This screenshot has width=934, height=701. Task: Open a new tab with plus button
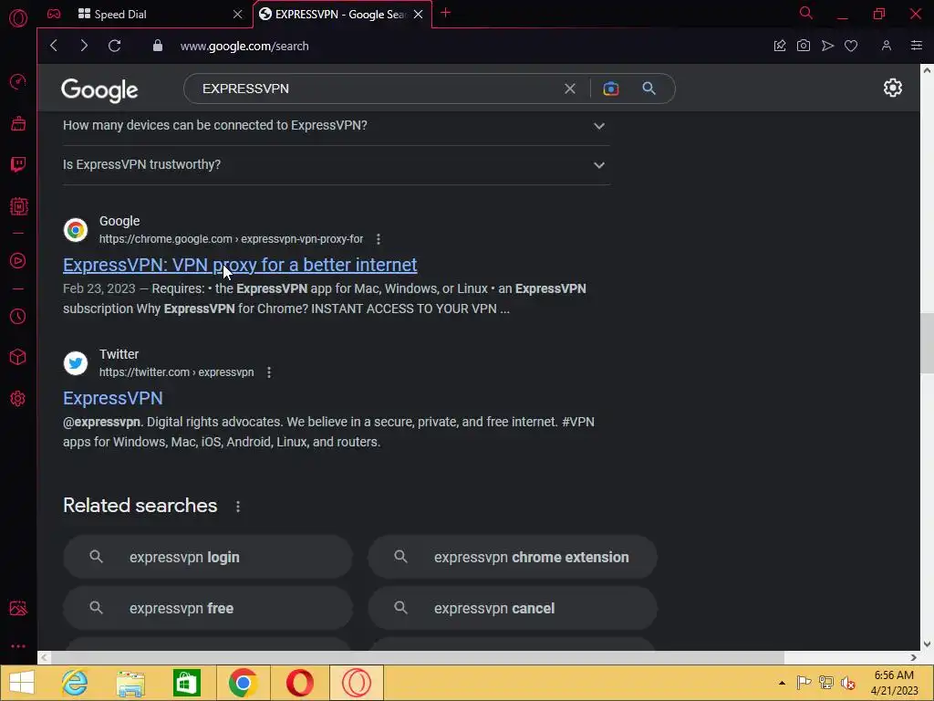point(445,13)
